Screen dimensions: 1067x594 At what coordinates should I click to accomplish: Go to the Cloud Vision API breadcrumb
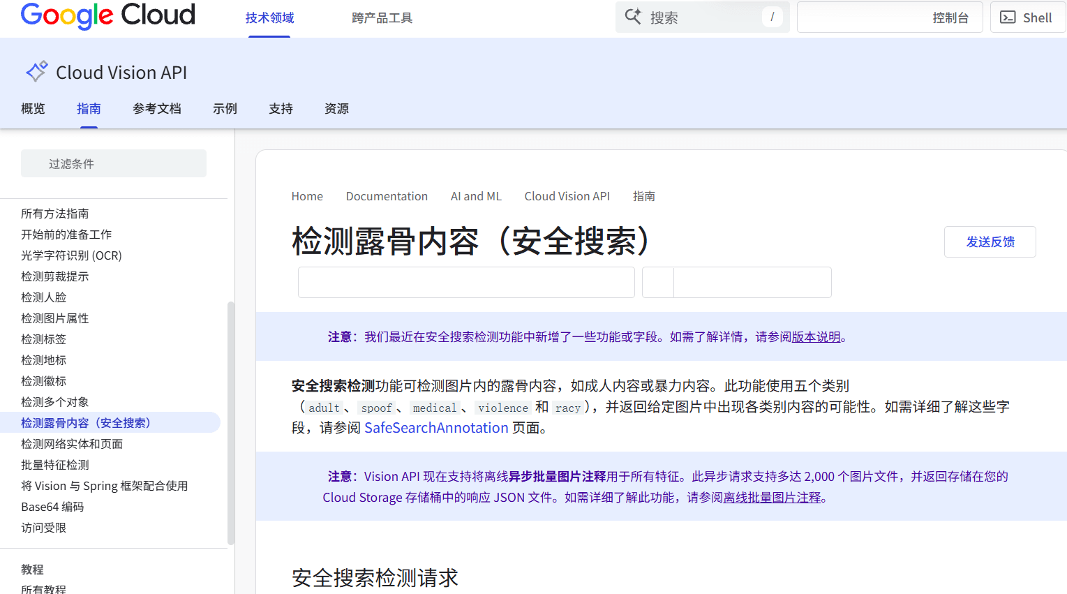point(567,197)
